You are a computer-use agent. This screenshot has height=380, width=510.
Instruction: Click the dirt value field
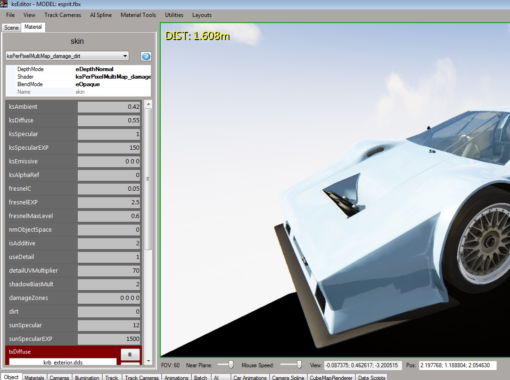[109, 311]
